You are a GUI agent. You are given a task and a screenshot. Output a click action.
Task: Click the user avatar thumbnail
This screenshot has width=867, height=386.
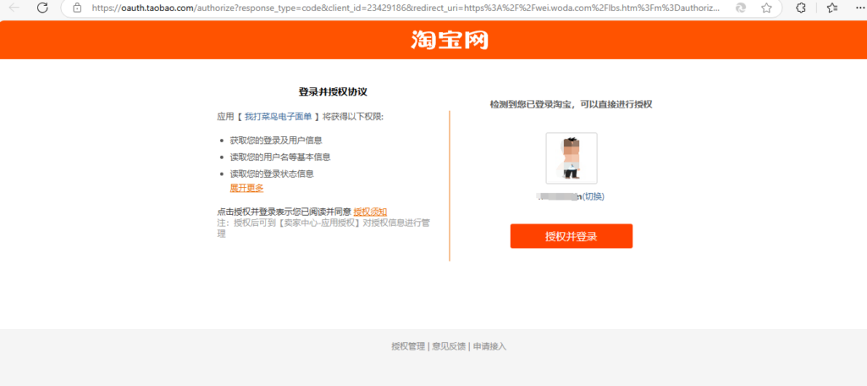[x=572, y=158]
